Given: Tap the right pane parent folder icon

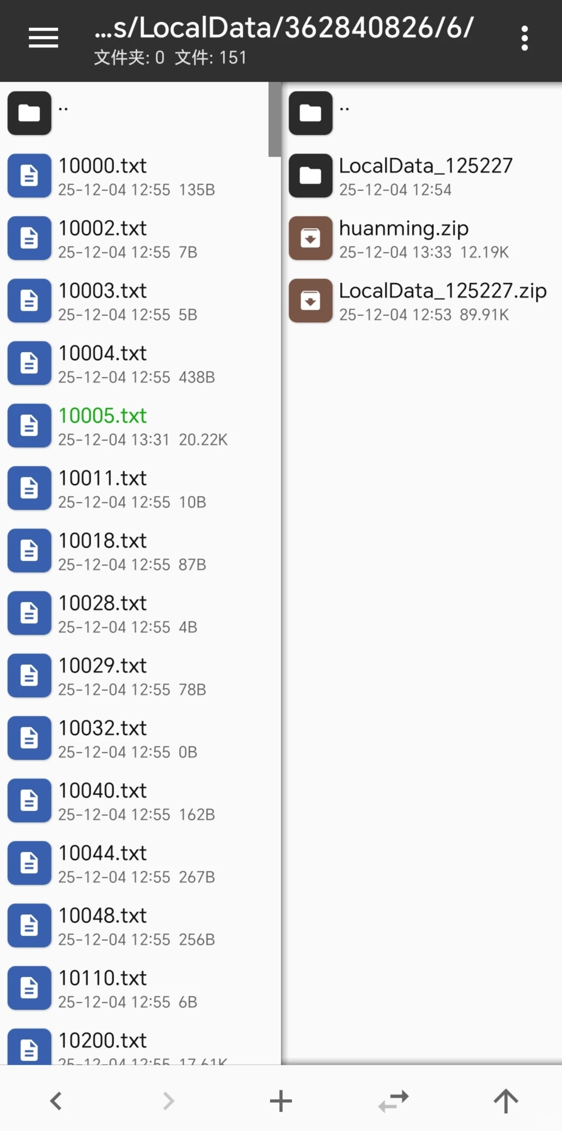Looking at the screenshot, I should 310,113.
